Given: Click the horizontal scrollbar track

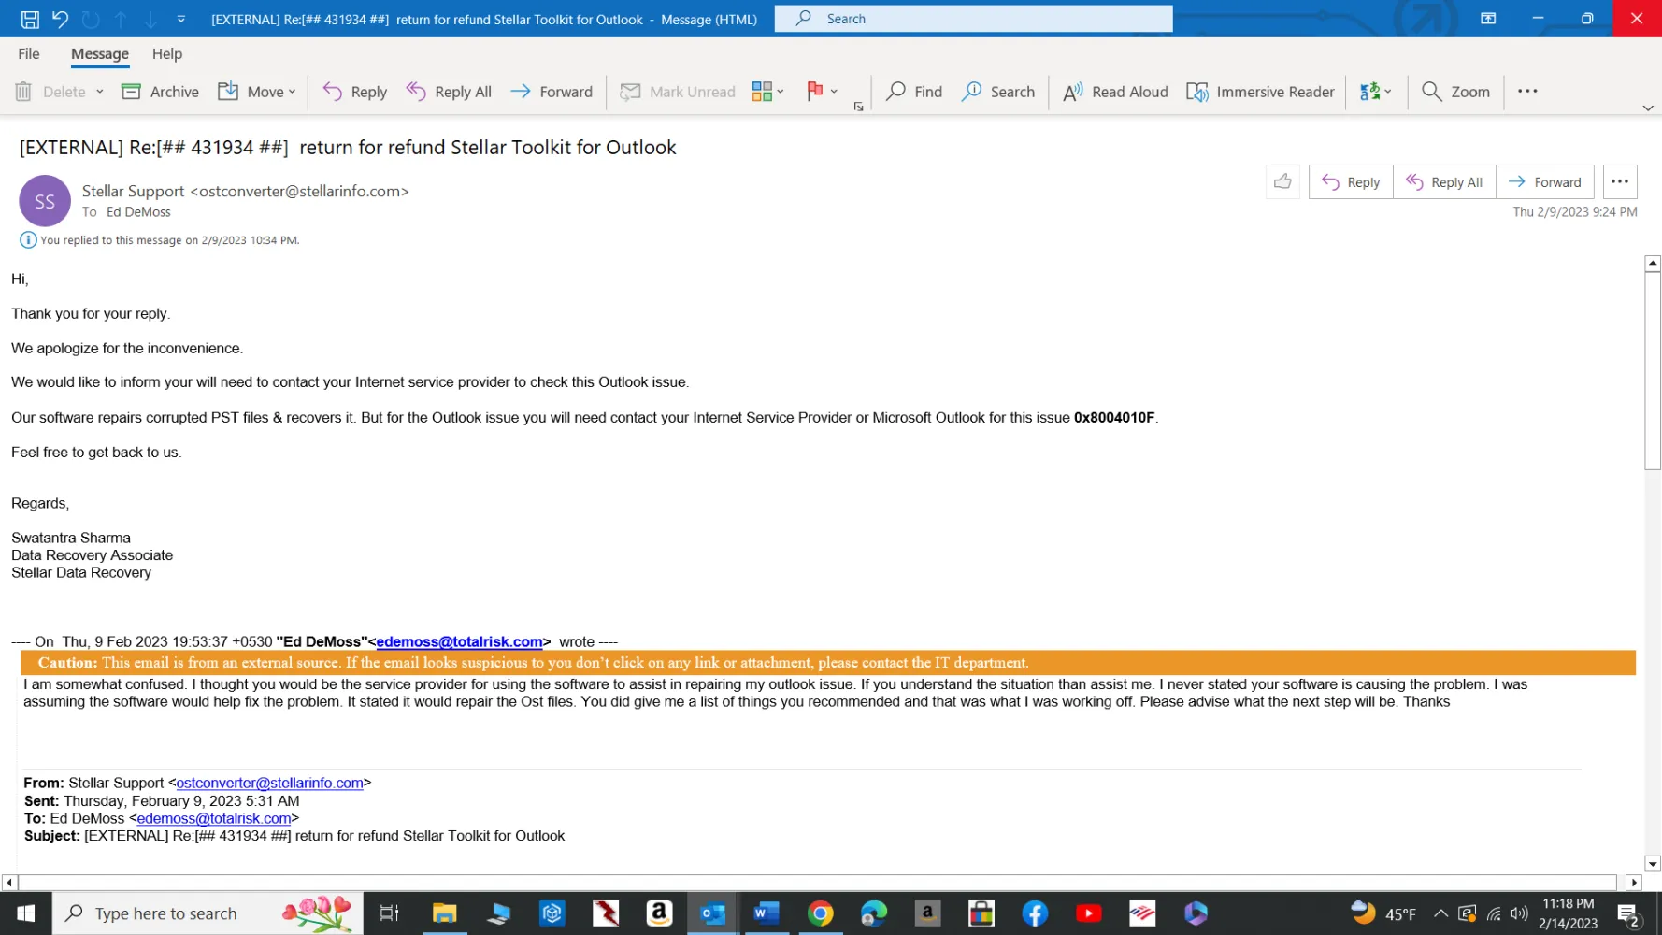Looking at the screenshot, I should coord(818,883).
